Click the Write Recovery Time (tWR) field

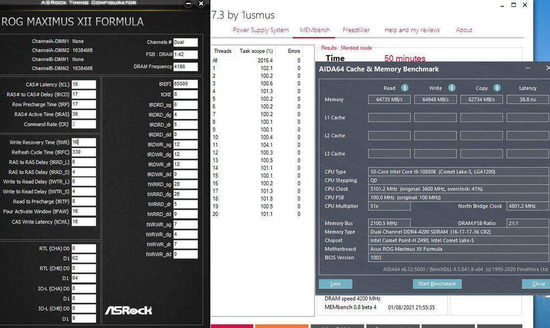pos(84,143)
